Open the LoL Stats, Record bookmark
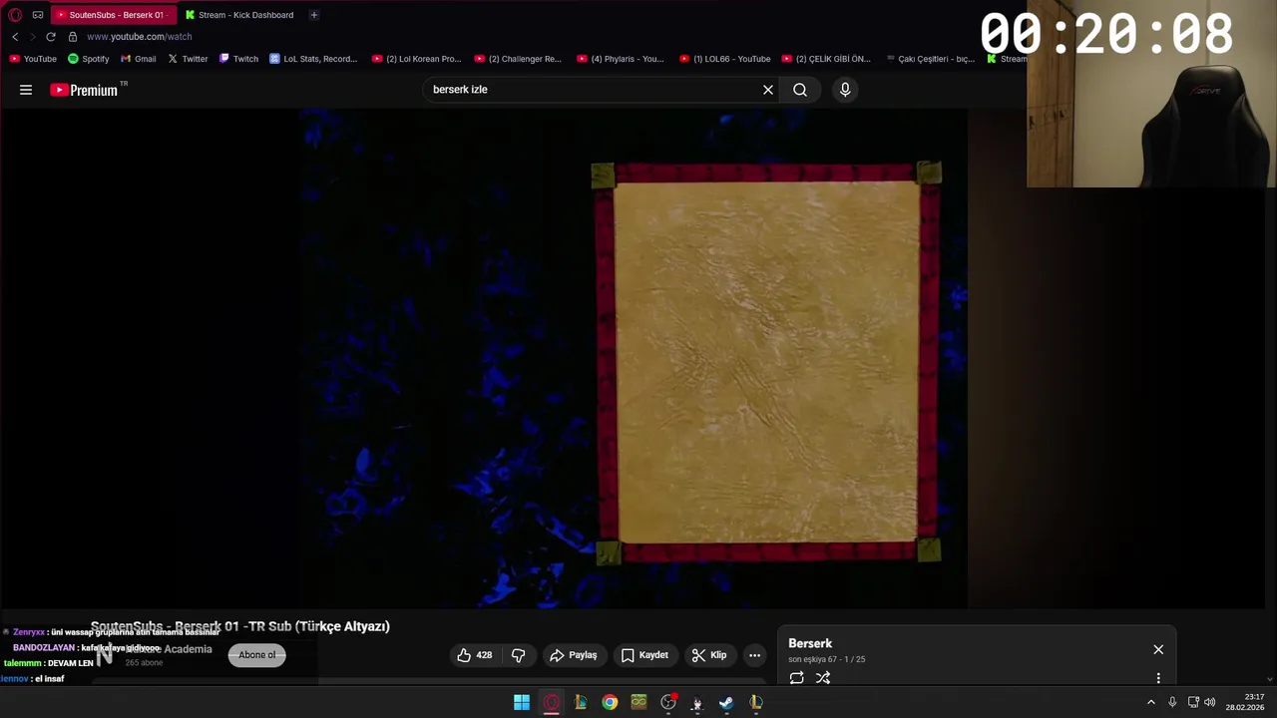The height and width of the screenshot is (718, 1277). coord(313,59)
